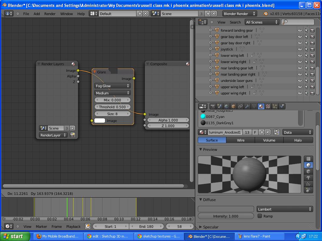The image size is (322, 241).
Task: Toggle visibility of upper wing right
Action: click(x=300, y=93)
